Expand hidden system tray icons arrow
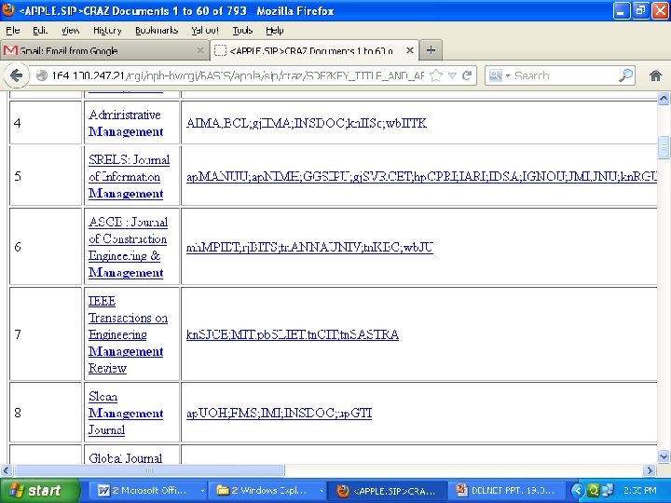 pyautogui.click(x=578, y=491)
